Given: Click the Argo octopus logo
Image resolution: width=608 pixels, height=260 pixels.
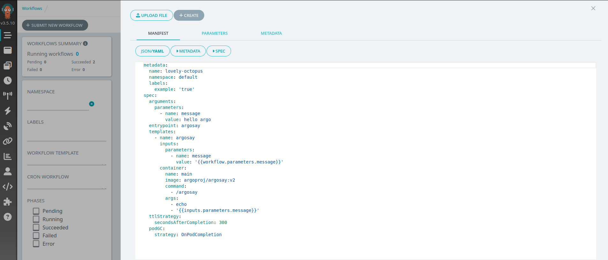Looking at the screenshot, I should 8,11.
